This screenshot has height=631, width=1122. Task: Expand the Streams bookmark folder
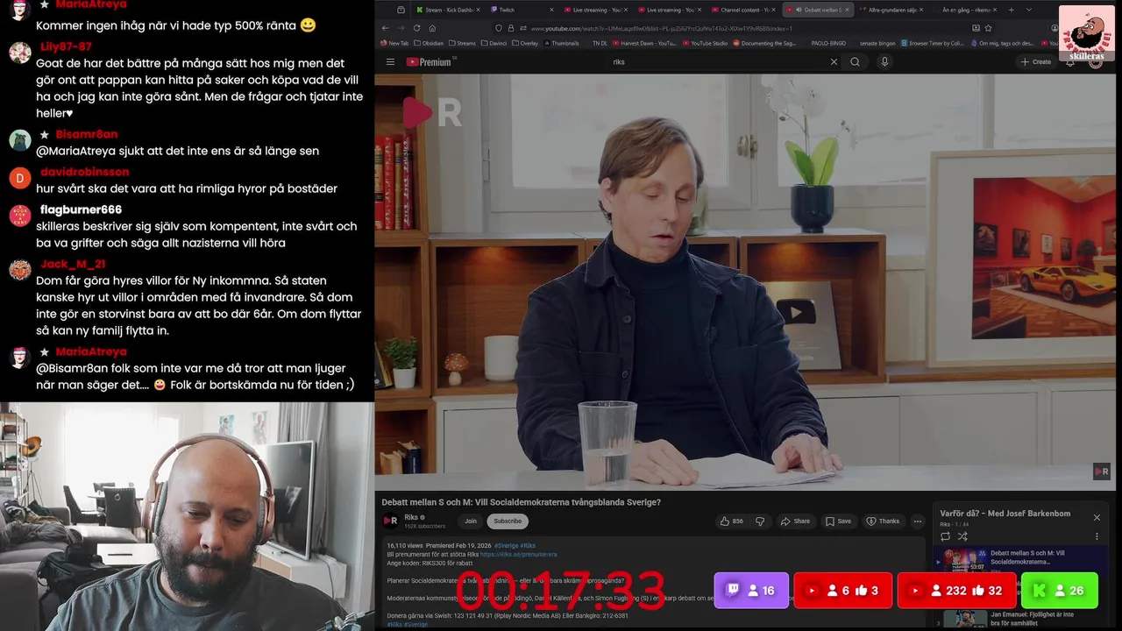tap(462, 43)
